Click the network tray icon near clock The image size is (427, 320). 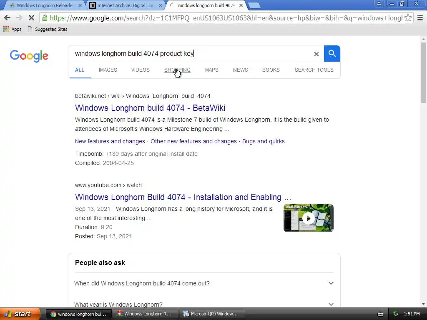point(396,314)
